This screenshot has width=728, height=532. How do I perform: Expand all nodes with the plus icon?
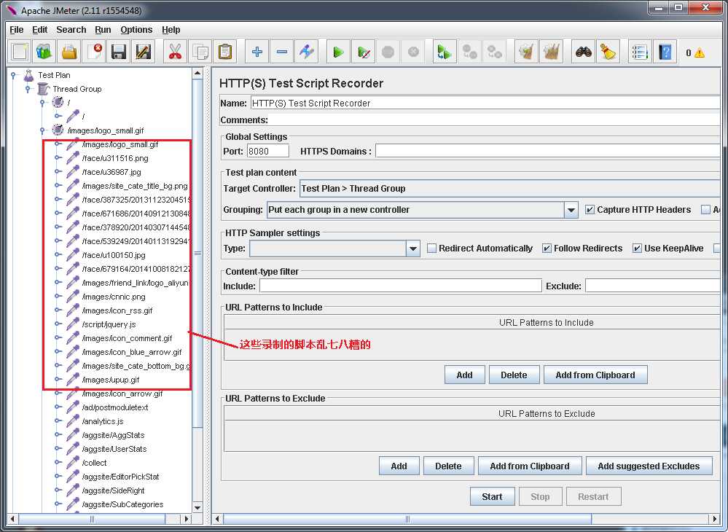point(257,52)
